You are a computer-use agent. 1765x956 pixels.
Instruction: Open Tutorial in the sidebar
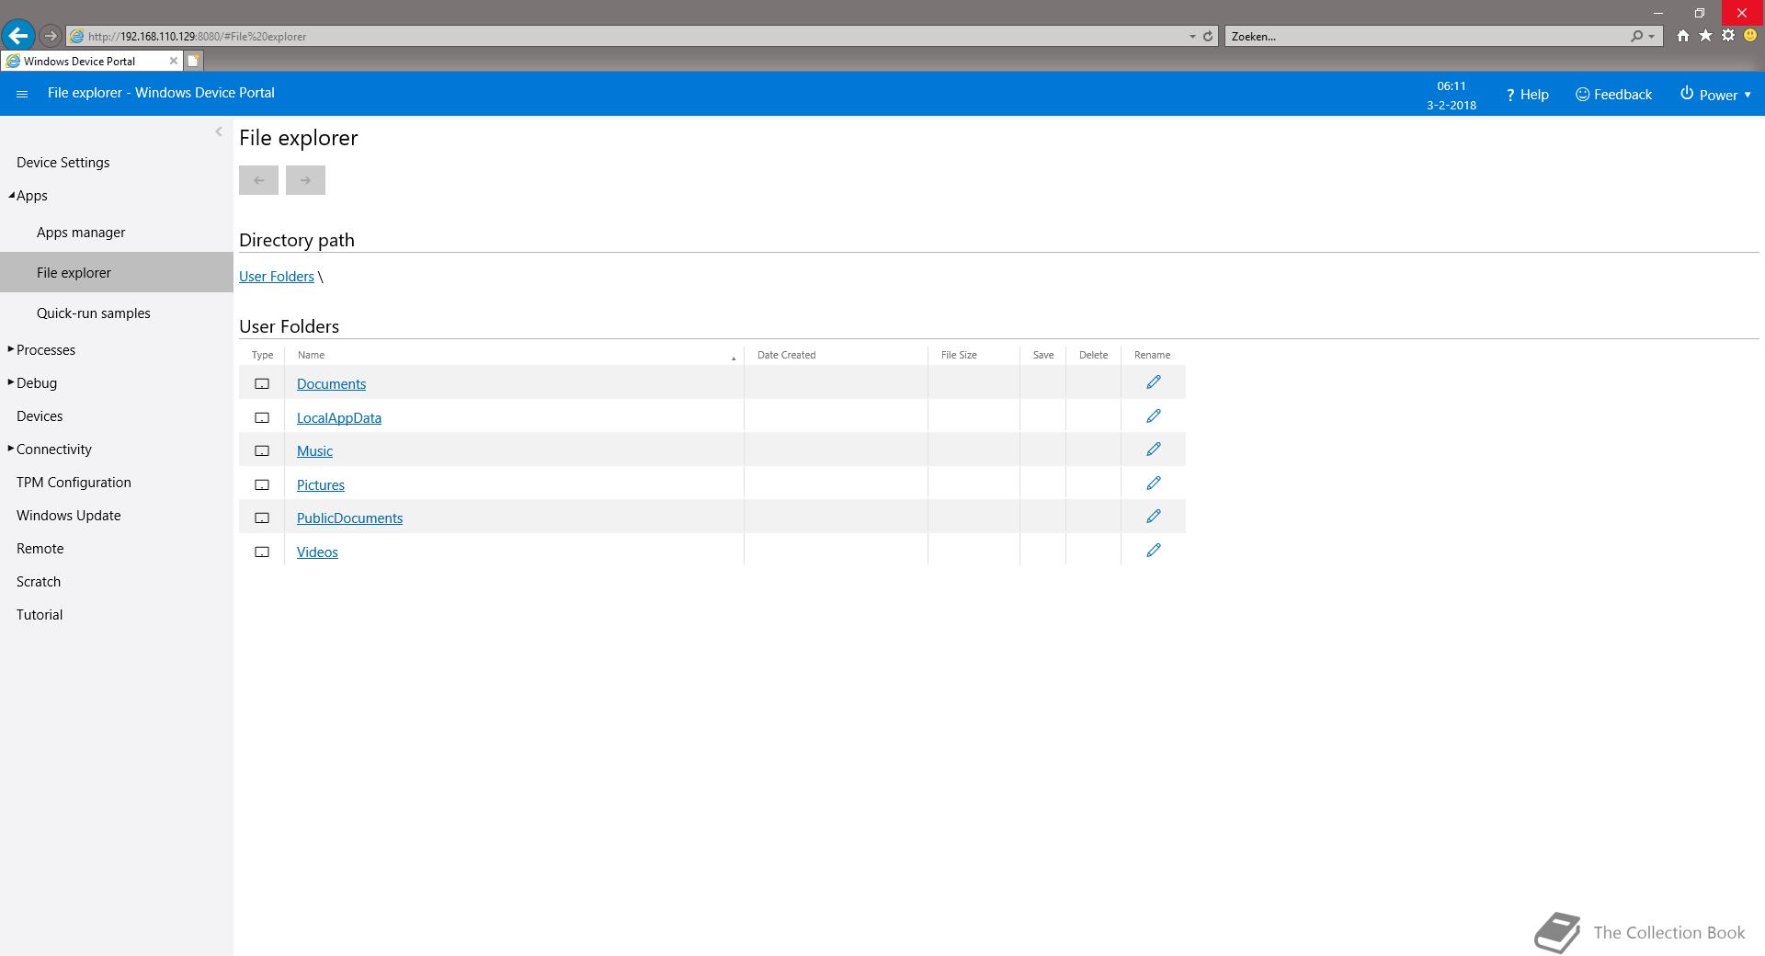point(40,615)
